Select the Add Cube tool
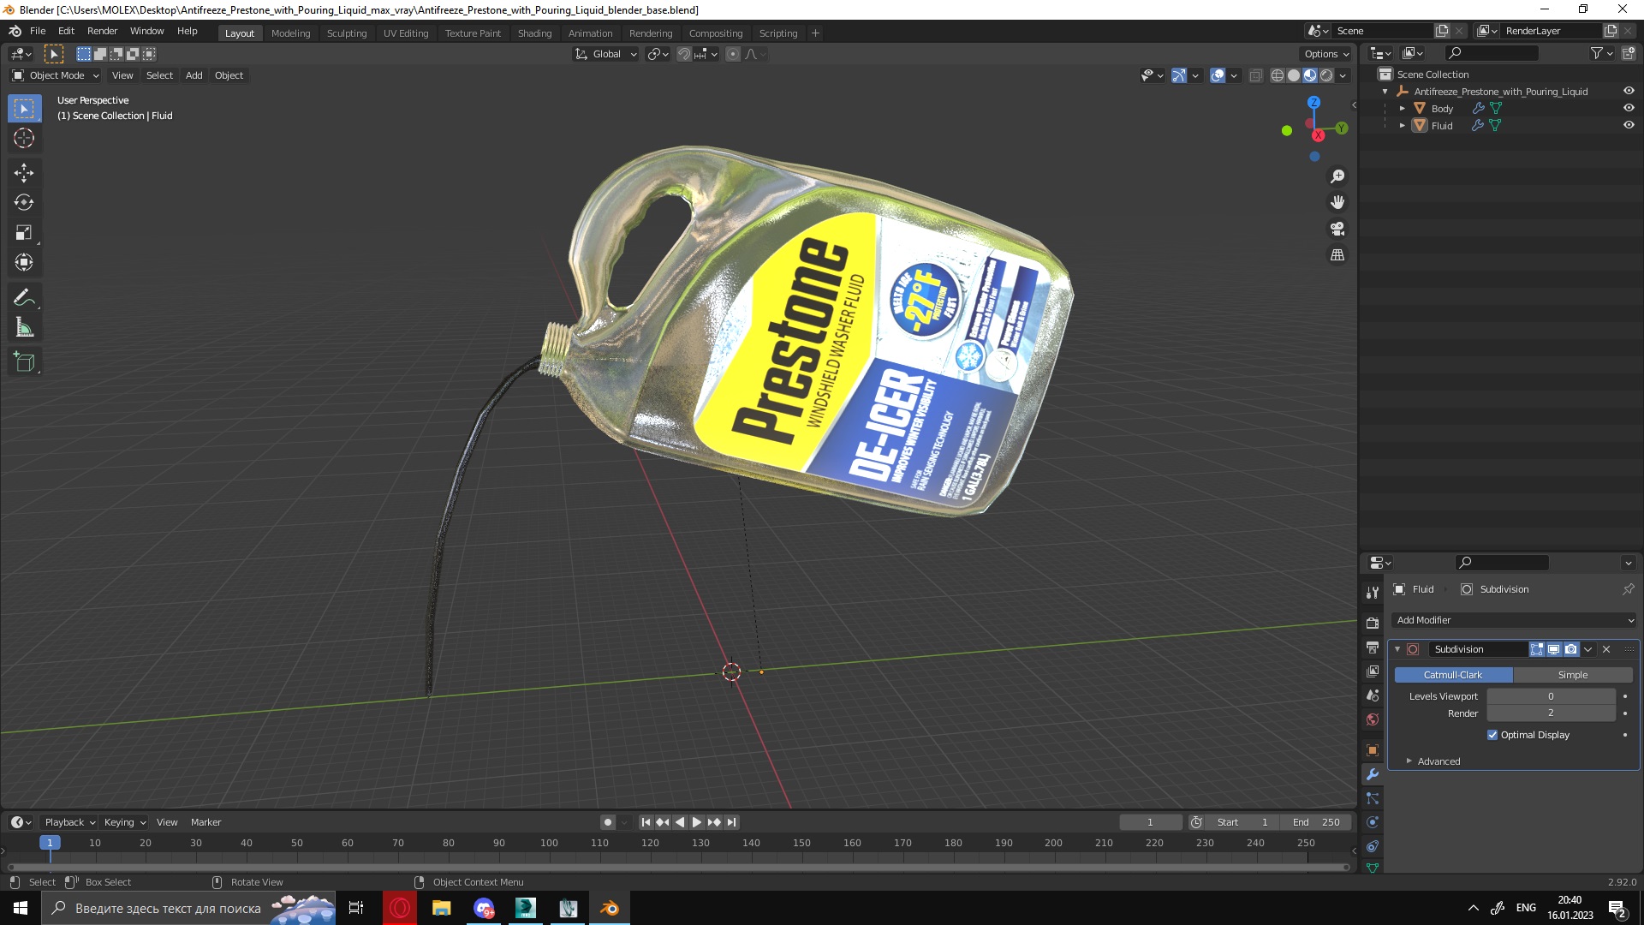 [x=24, y=362]
